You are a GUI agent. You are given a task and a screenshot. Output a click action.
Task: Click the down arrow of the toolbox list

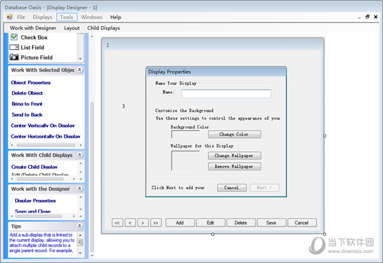click(80, 59)
